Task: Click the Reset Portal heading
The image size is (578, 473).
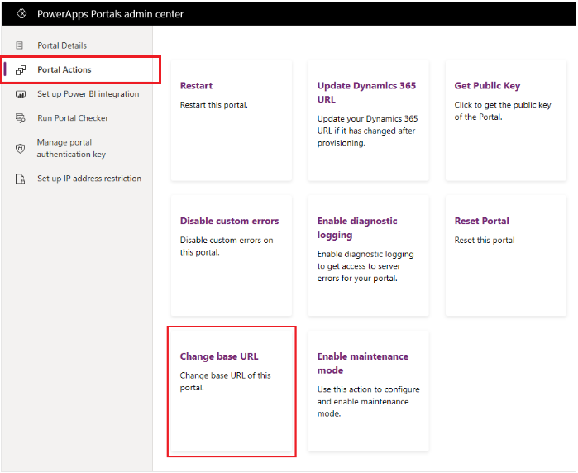Action: pos(481,221)
